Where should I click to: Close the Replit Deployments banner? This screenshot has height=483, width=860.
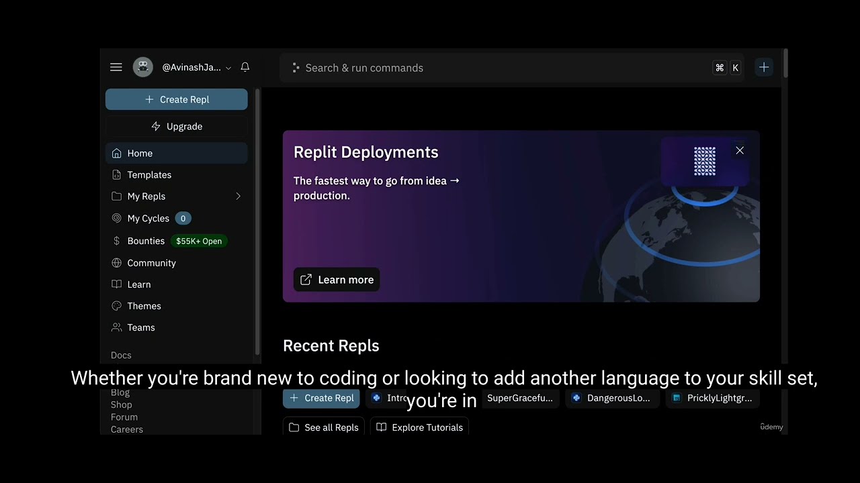coord(740,150)
